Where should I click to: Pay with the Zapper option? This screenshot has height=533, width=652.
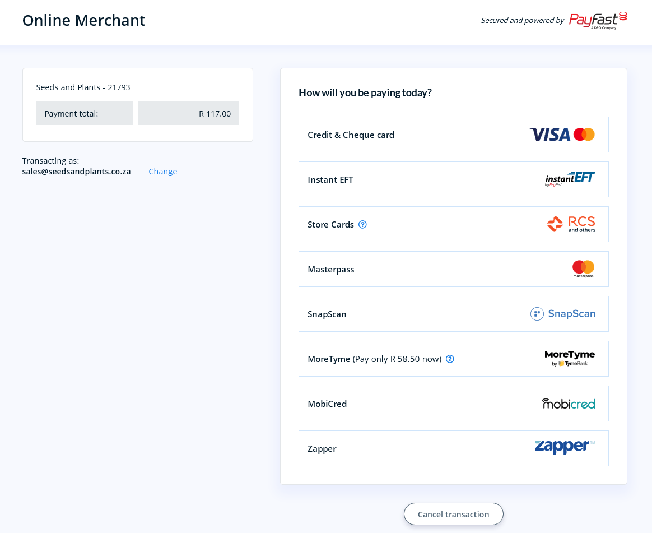(453, 448)
